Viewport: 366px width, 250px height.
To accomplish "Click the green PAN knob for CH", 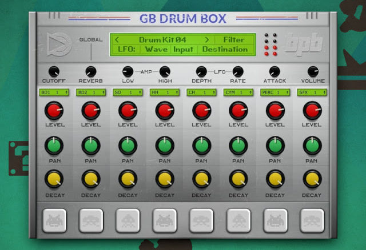I will point(201,146).
